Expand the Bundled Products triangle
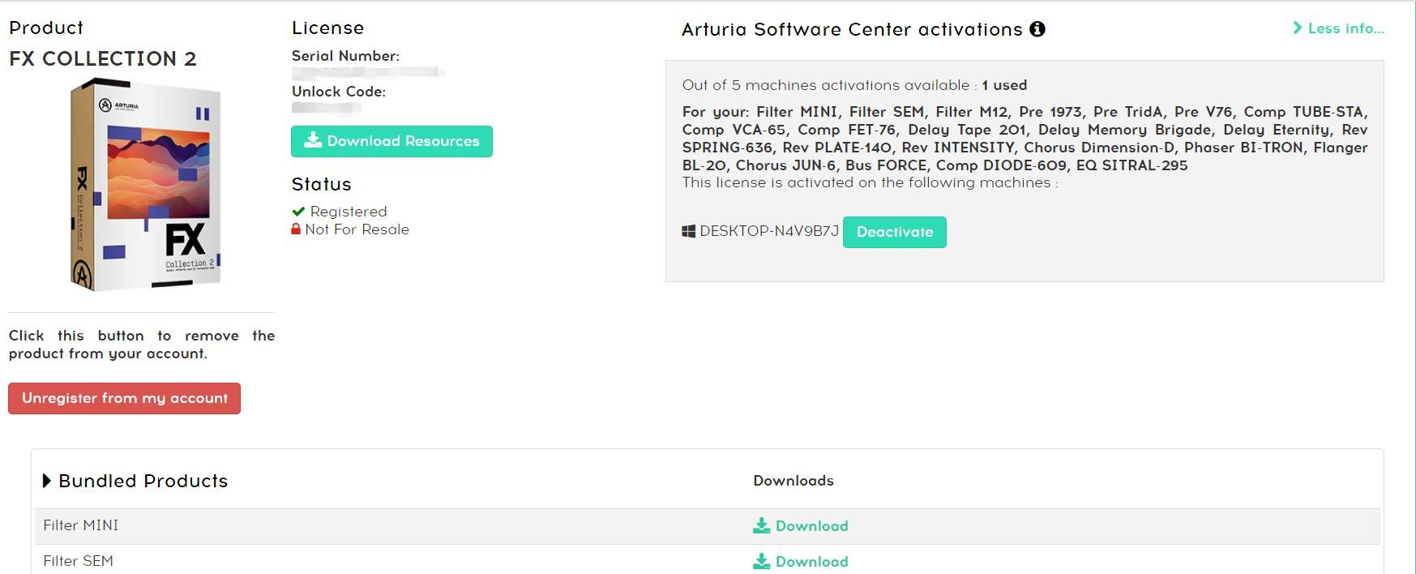This screenshot has height=574, width=1416. tap(47, 482)
